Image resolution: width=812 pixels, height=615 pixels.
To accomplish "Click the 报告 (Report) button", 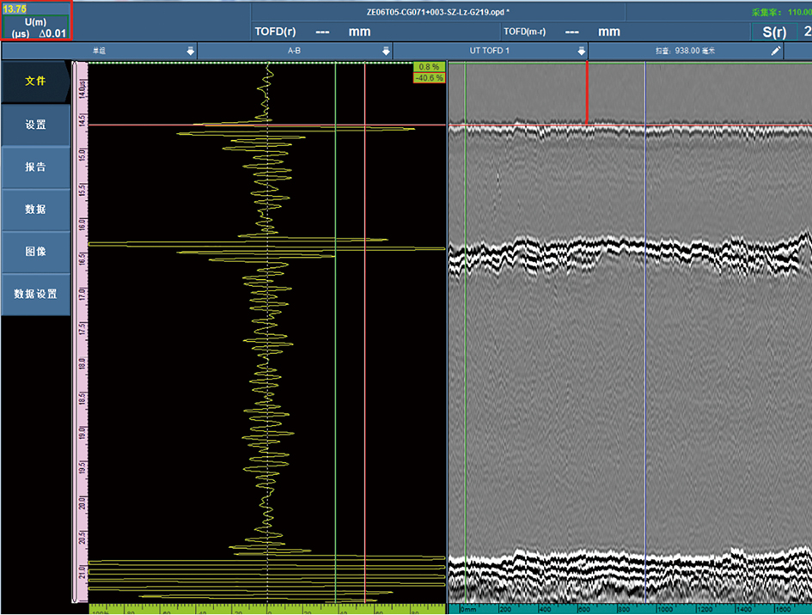I will pyautogui.click(x=35, y=167).
